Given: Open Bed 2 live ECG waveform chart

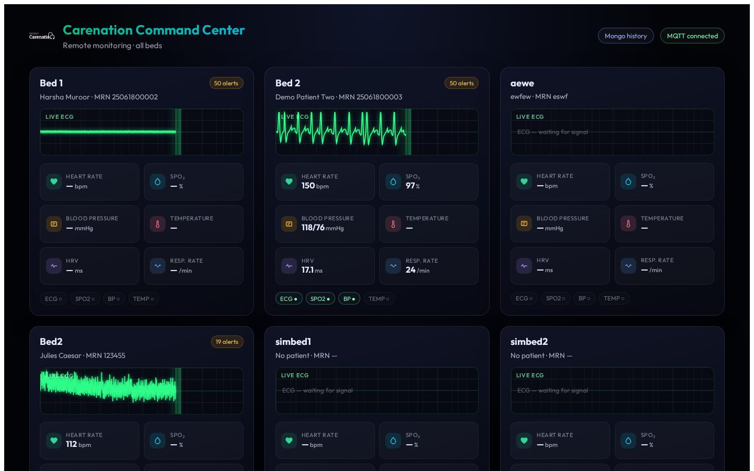Looking at the screenshot, I should tap(377, 132).
